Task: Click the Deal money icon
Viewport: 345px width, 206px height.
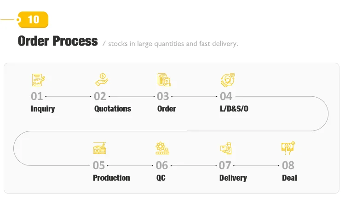Action: (x=288, y=148)
